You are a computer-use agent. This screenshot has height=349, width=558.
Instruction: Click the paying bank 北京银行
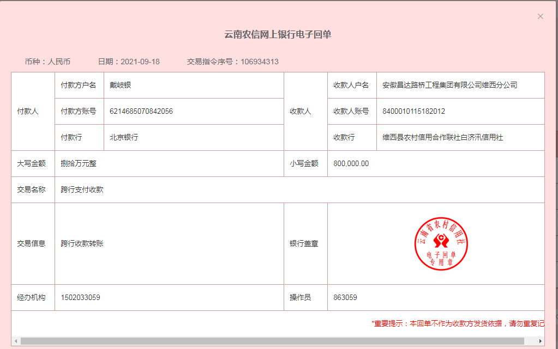coord(124,138)
